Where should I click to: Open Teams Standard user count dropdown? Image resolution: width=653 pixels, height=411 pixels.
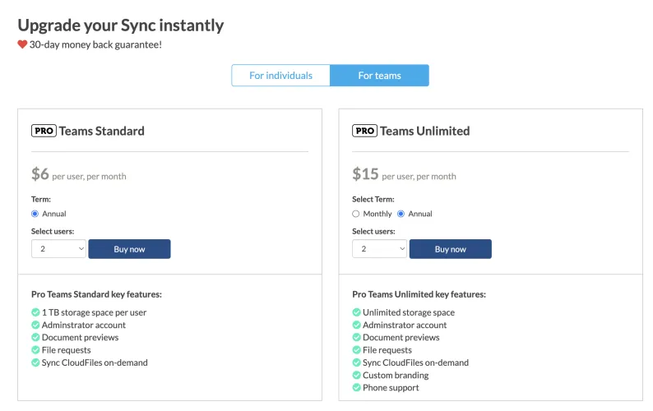[x=58, y=249]
